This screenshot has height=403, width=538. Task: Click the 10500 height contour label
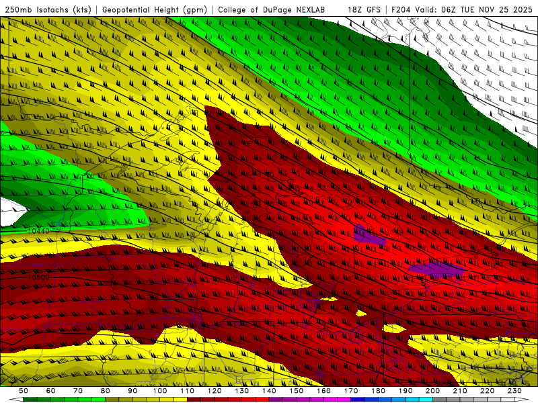point(38,277)
